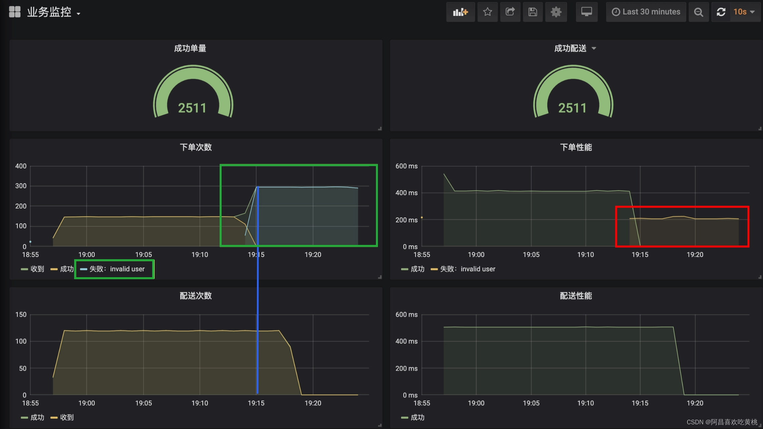Refresh the dashboard with refresh icon
763x429 pixels.
pos(721,12)
